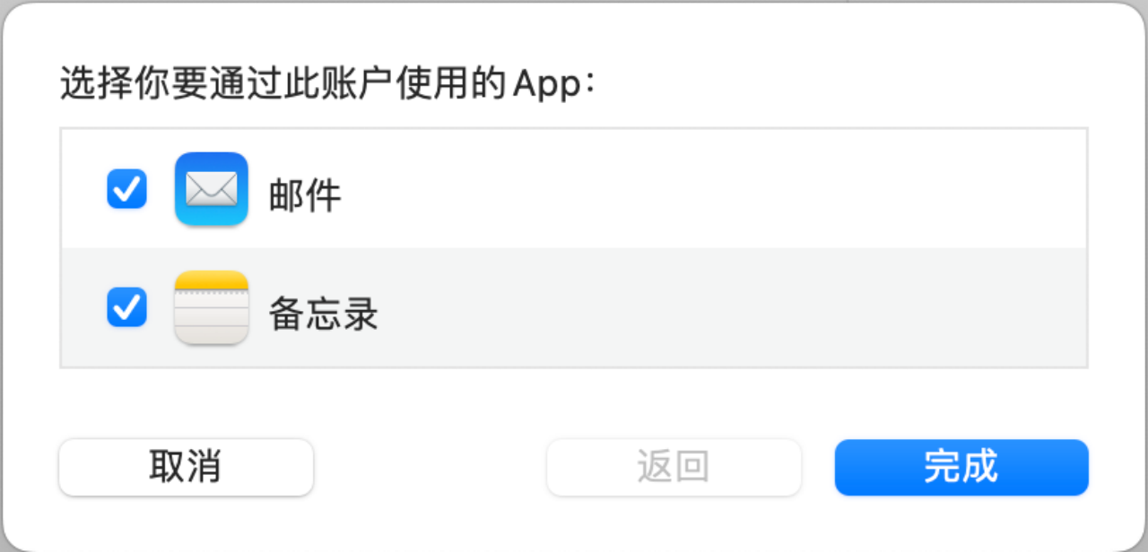The image size is (1148, 552).
Task: Click the 取消 button
Action: pyautogui.click(x=186, y=467)
